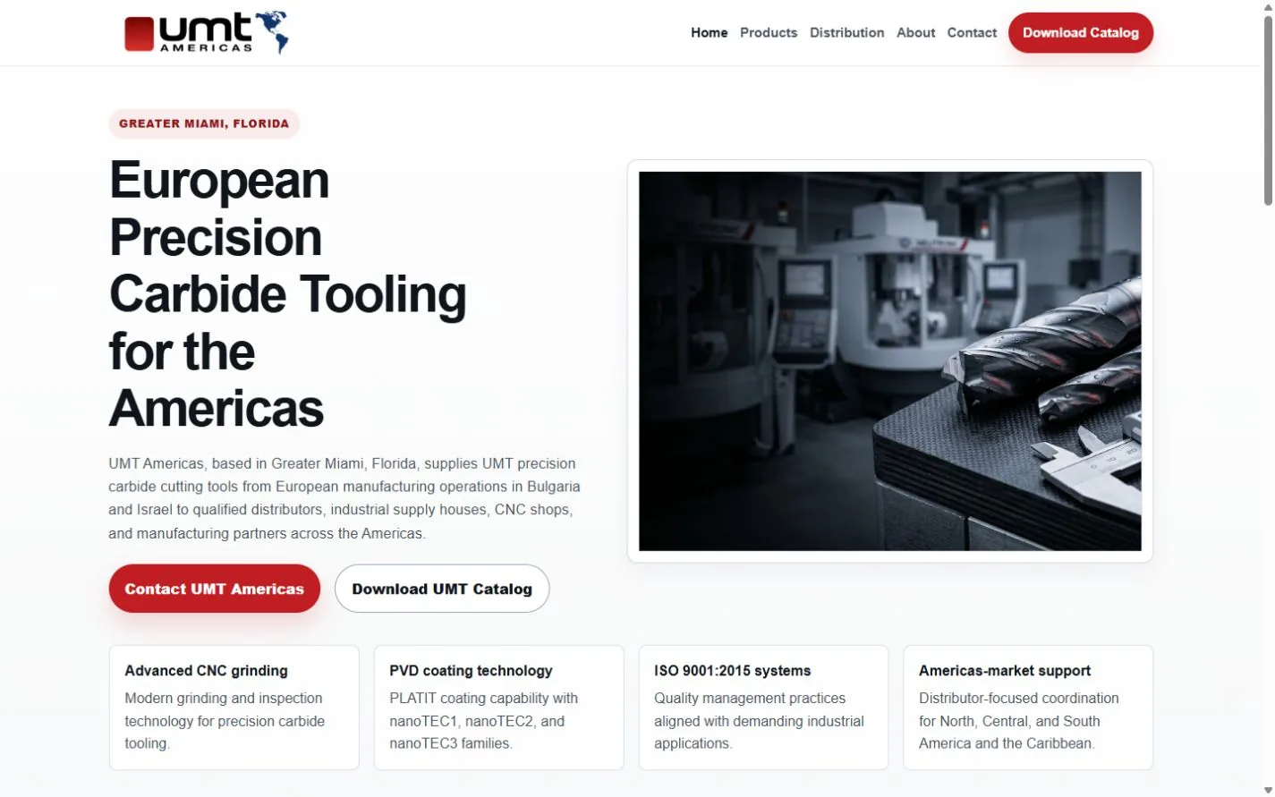
Task: Select the Americas-market support card
Action: [x=1028, y=707]
